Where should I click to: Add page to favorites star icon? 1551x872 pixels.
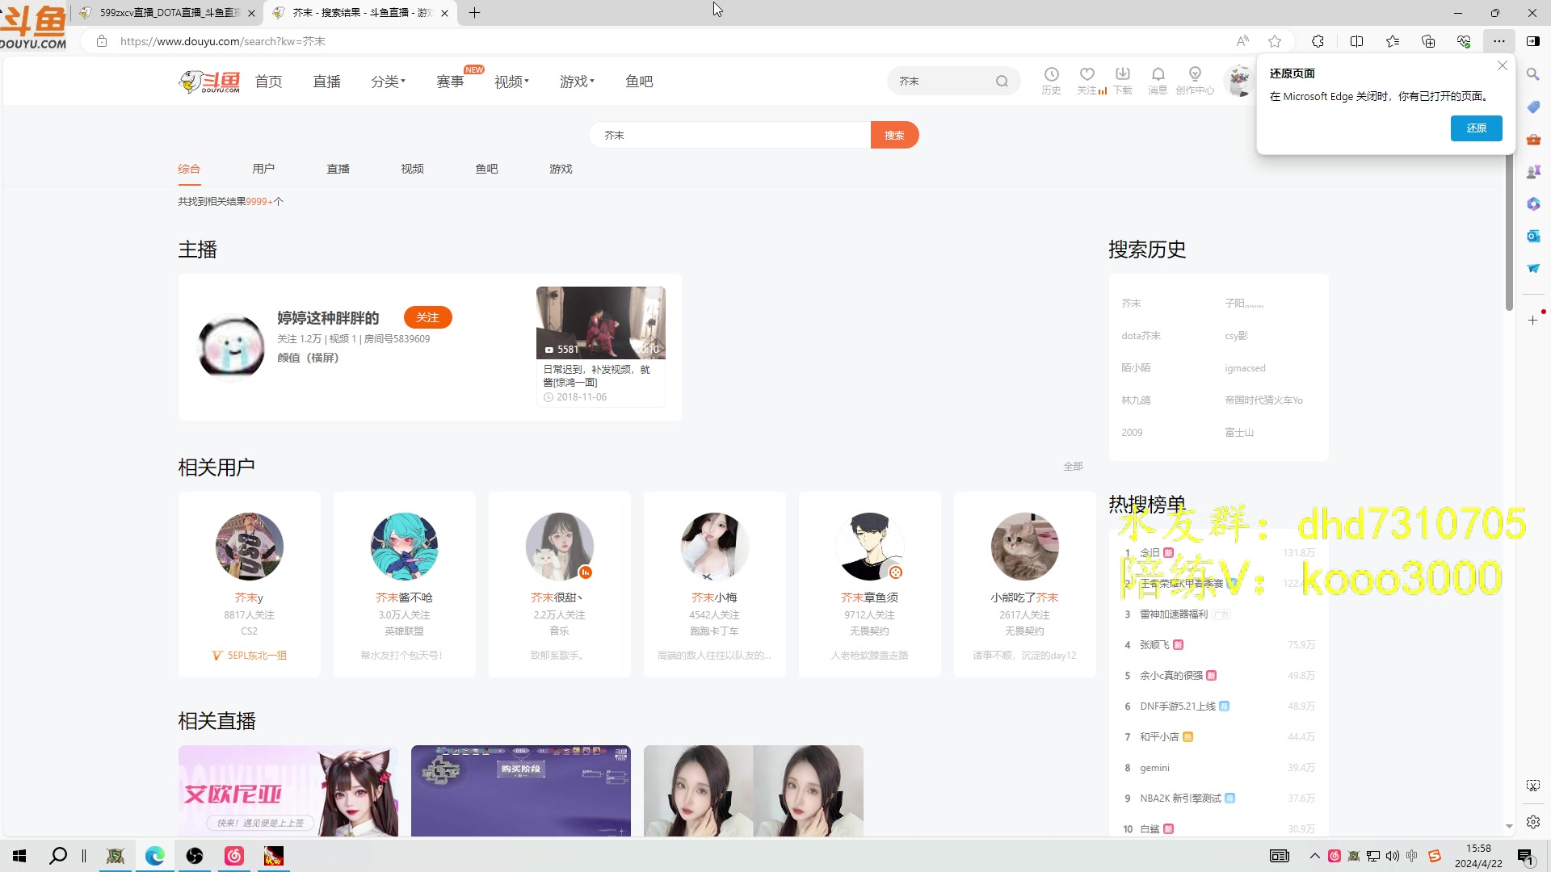1275,41
